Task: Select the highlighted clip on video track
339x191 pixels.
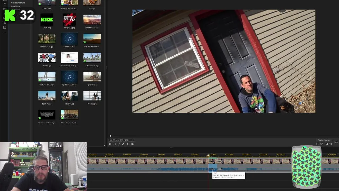Action: 213,161
